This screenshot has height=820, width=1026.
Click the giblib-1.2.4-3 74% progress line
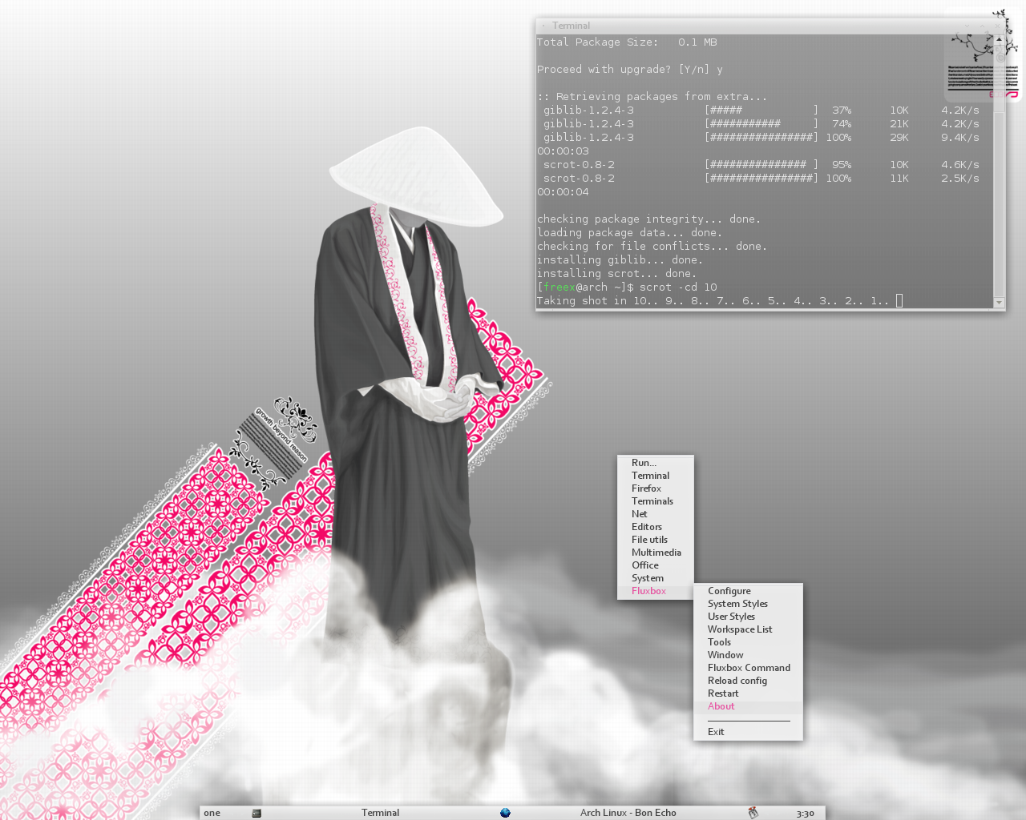pyautogui.click(x=761, y=124)
